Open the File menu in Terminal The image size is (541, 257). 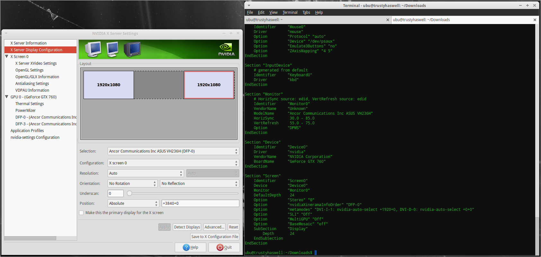tap(250, 12)
